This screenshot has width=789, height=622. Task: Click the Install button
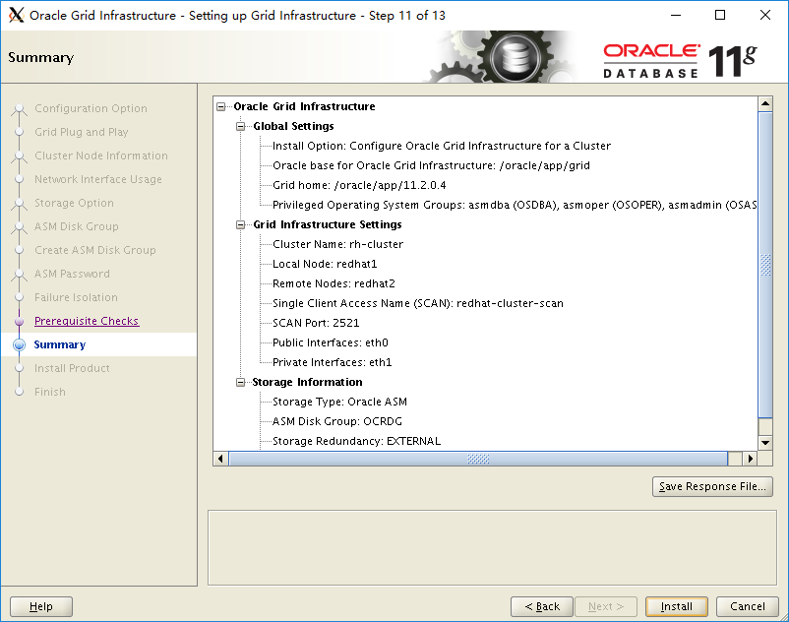(676, 606)
